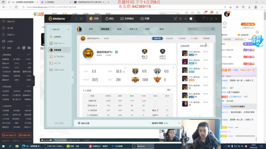Open 赛事 trophy item in Douyu sidebar
Screen dimensions: 266x149
pyautogui.click(x=7, y=48)
